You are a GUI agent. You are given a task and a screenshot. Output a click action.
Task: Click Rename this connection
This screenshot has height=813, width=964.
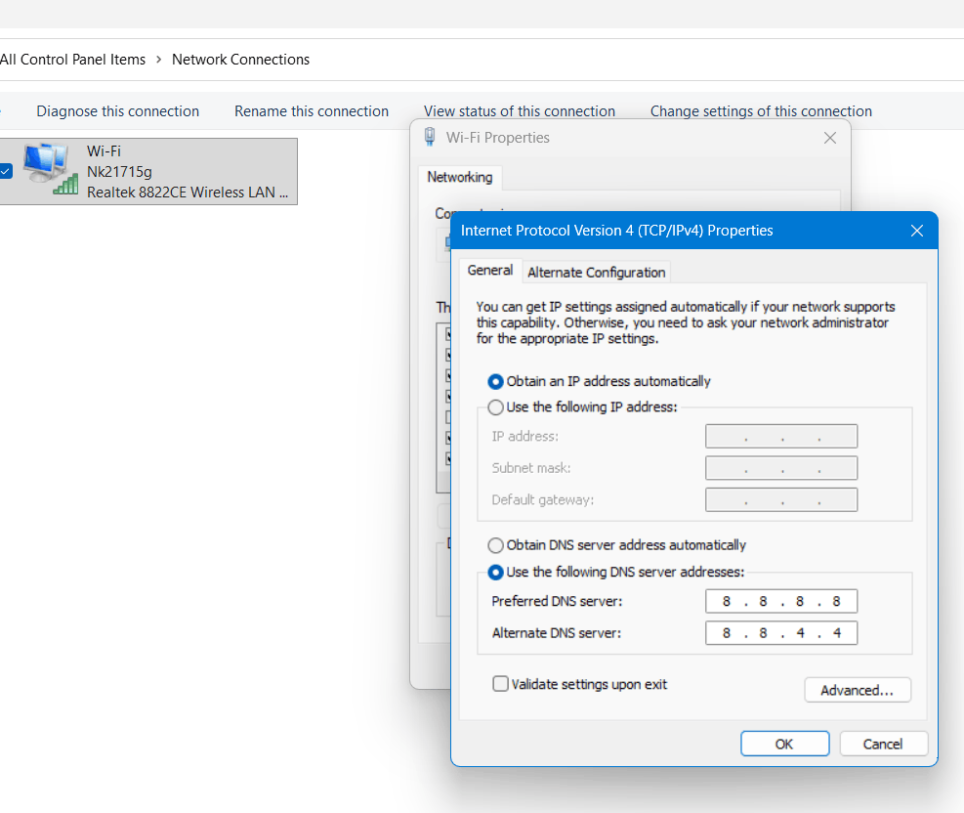(x=312, y=111)
